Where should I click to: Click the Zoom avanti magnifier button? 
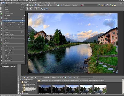(x=51, y=5)
